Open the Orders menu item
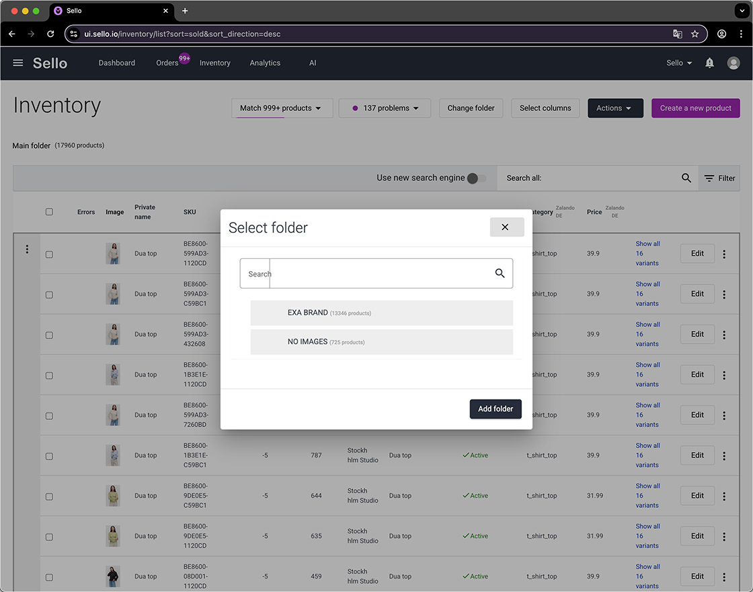Screen dimensions: 753x592 (165, 63)
